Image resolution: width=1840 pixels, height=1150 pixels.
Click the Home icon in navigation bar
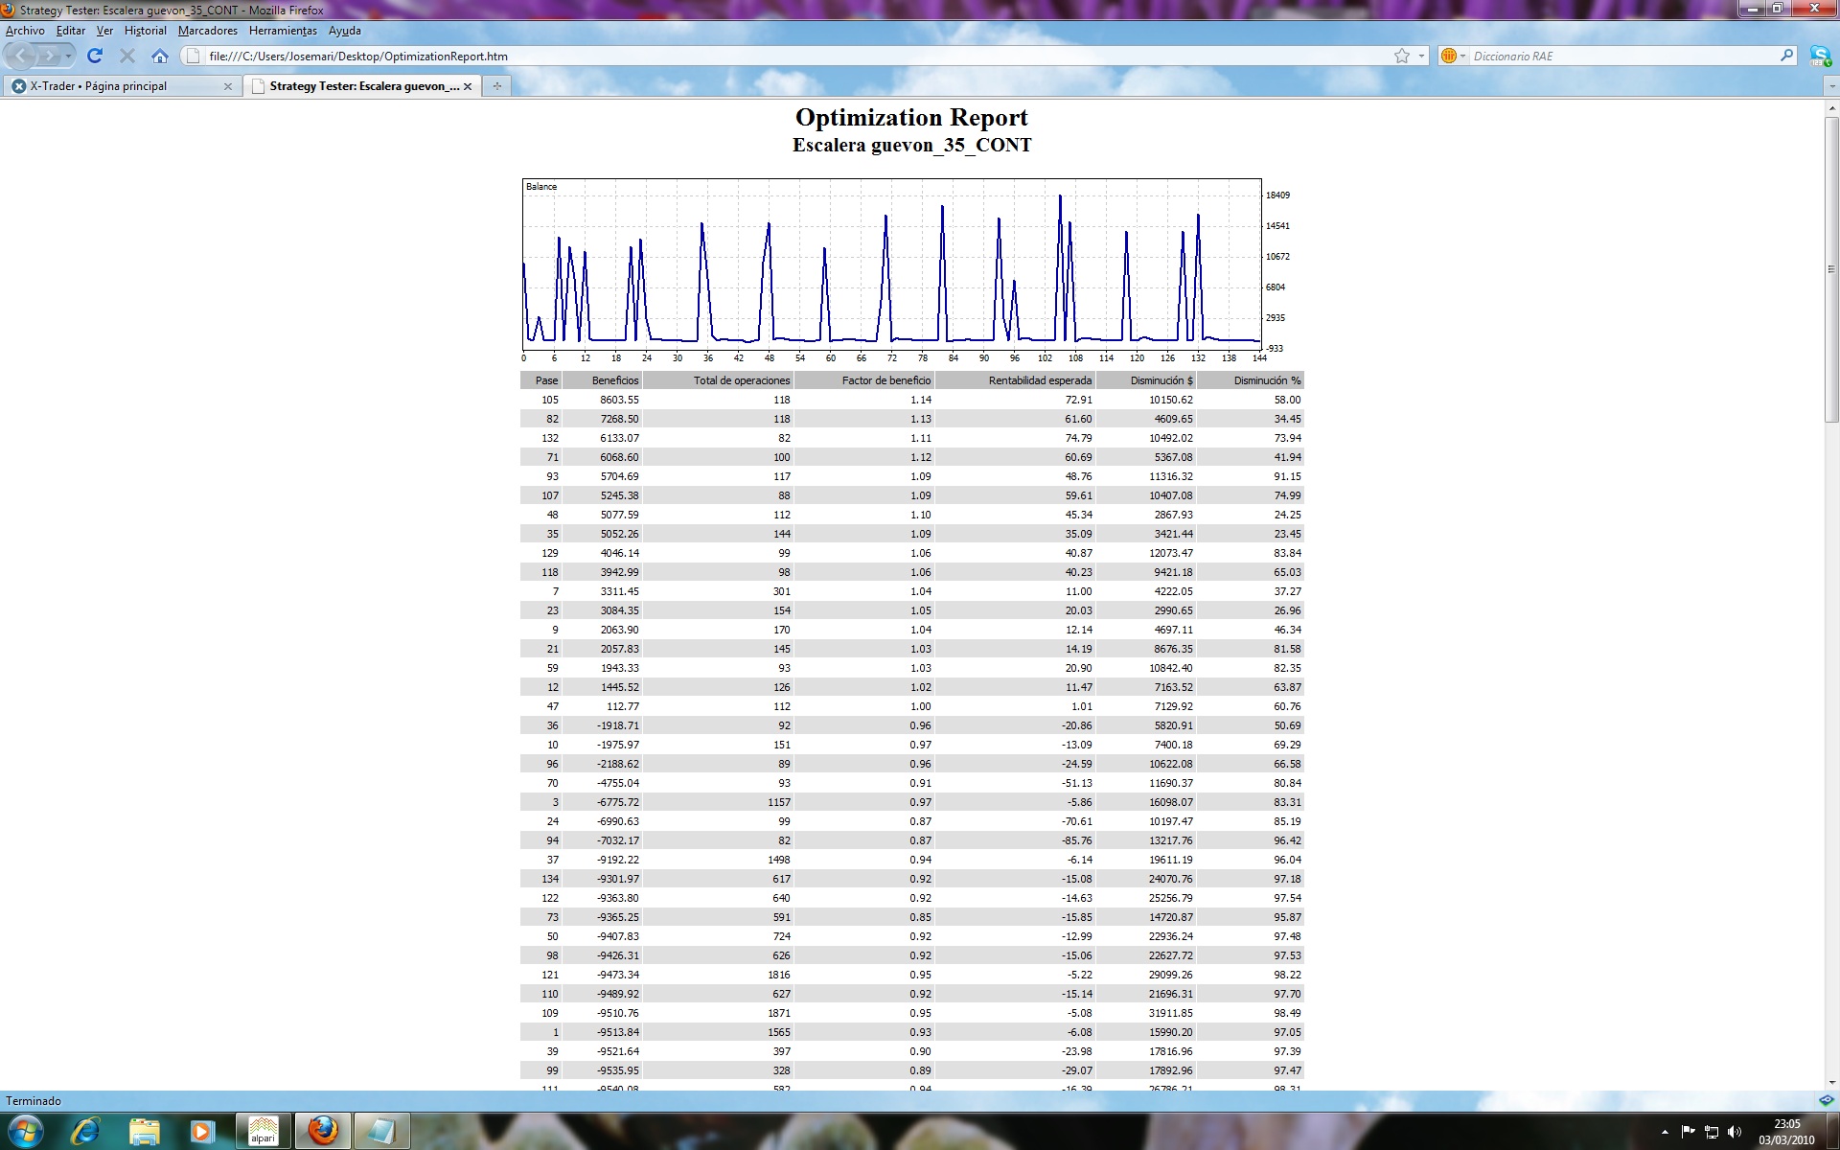coord(160,56)
